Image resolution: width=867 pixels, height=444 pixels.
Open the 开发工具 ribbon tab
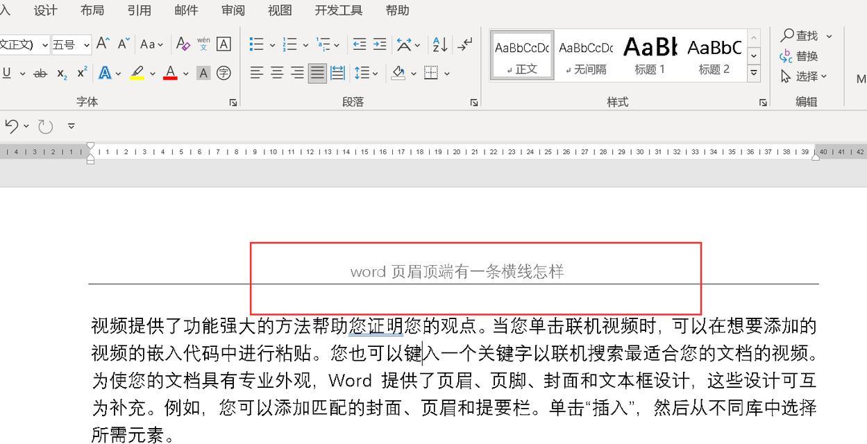click(338, 10)
